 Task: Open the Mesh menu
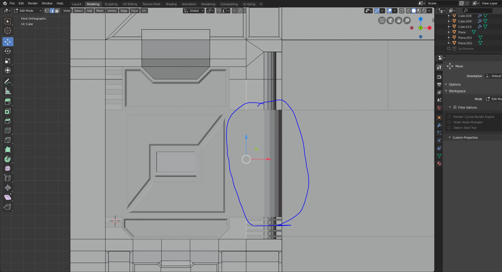point(100,11)
